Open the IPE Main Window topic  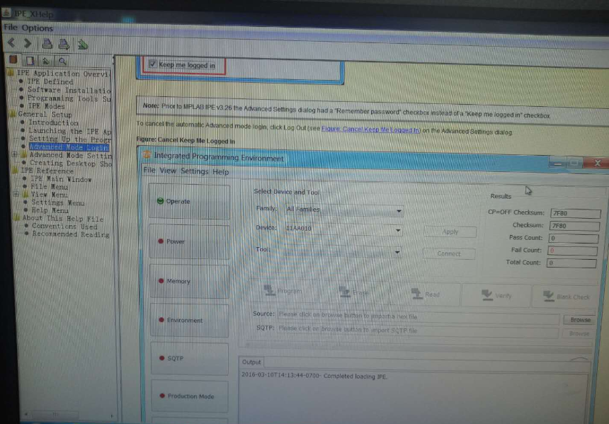click(61, 179)
